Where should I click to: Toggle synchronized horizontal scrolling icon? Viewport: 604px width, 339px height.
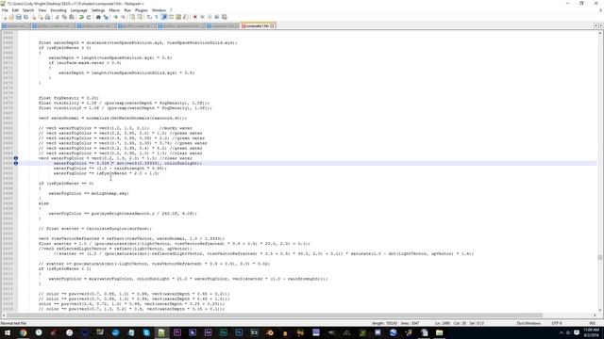point(140,17)
